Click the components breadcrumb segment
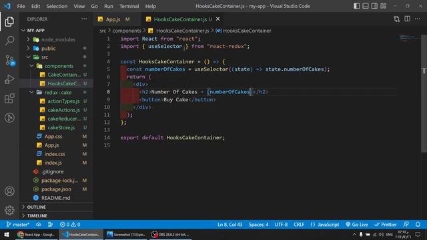427x240 pixels. [127, 31]
